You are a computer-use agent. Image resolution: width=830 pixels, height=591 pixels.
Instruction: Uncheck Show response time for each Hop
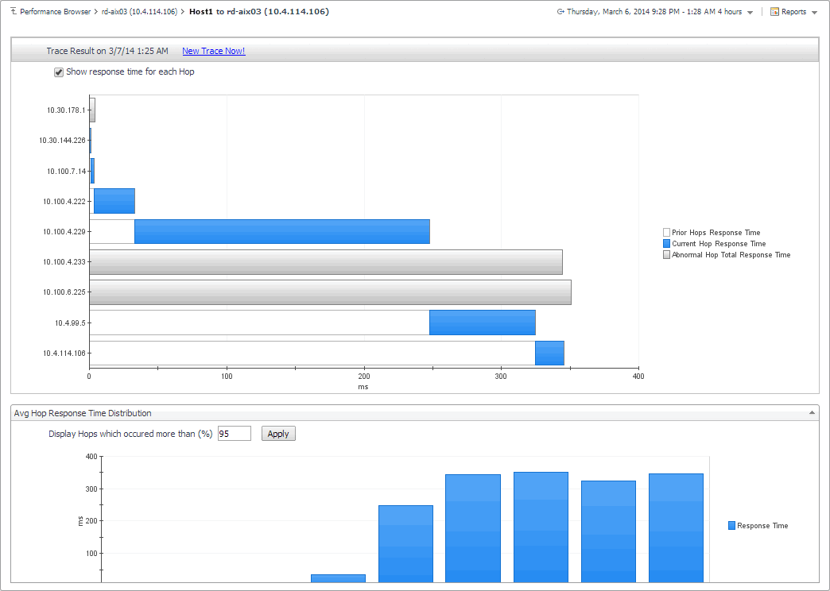(58, 72)
